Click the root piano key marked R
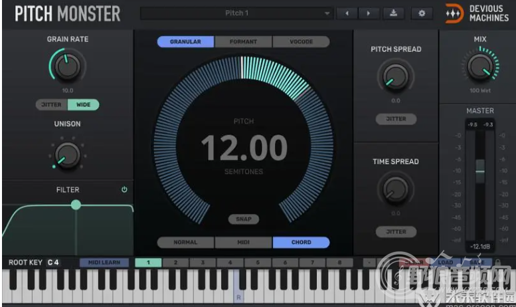 click(238, 286)
